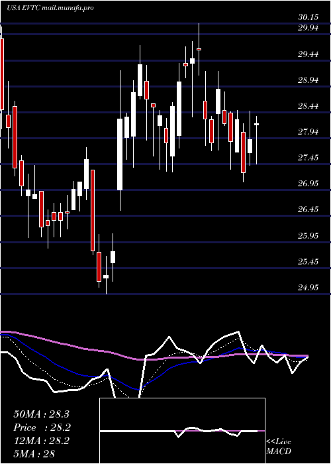Viewport: 331px width, 464px height.
Task: Click the '5MA : 28' readout
Action: coord(34,453)
